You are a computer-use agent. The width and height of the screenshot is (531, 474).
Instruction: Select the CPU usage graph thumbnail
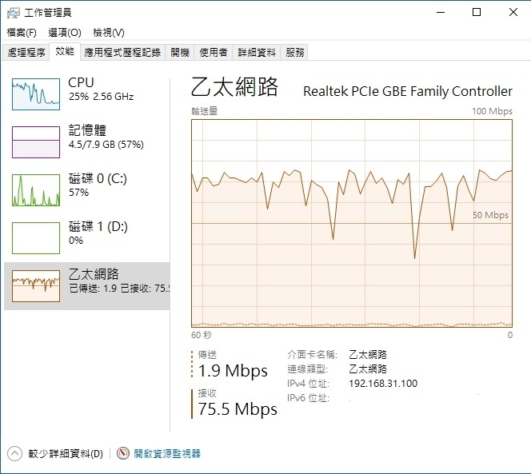click(x=36, y=94)
